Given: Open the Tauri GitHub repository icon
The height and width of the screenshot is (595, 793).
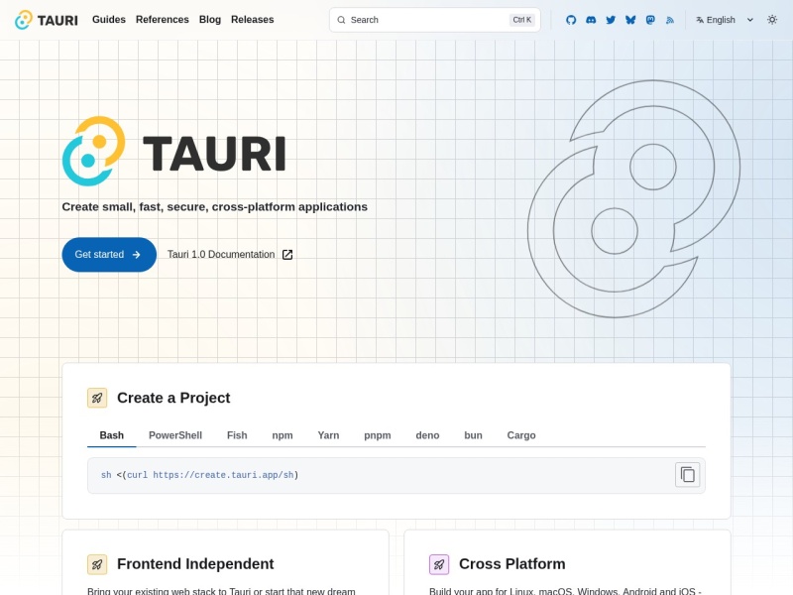Looking at the screenshot, I should pyautogui.click(x=571, y=20).
